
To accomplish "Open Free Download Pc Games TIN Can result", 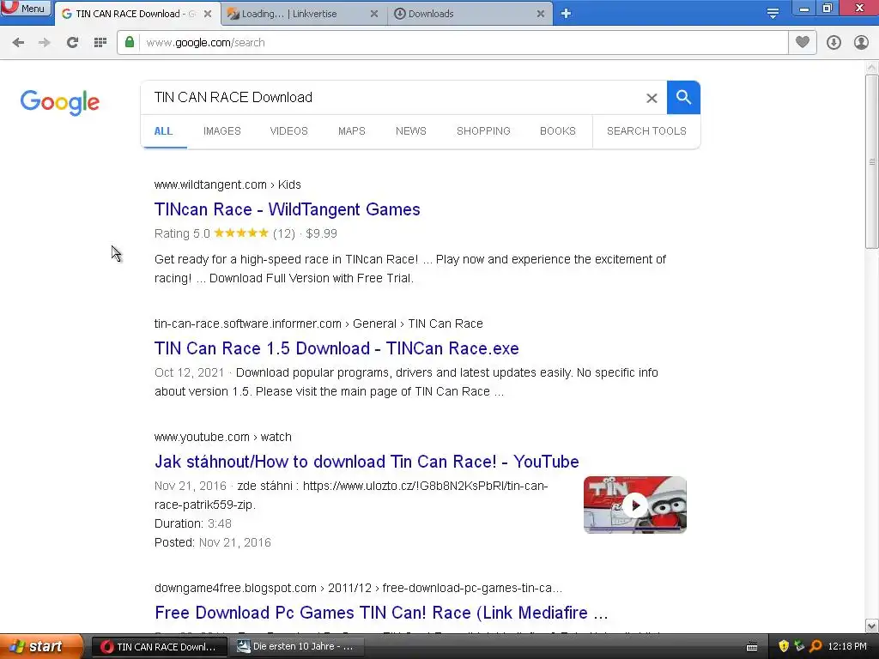I will [381, 613].
